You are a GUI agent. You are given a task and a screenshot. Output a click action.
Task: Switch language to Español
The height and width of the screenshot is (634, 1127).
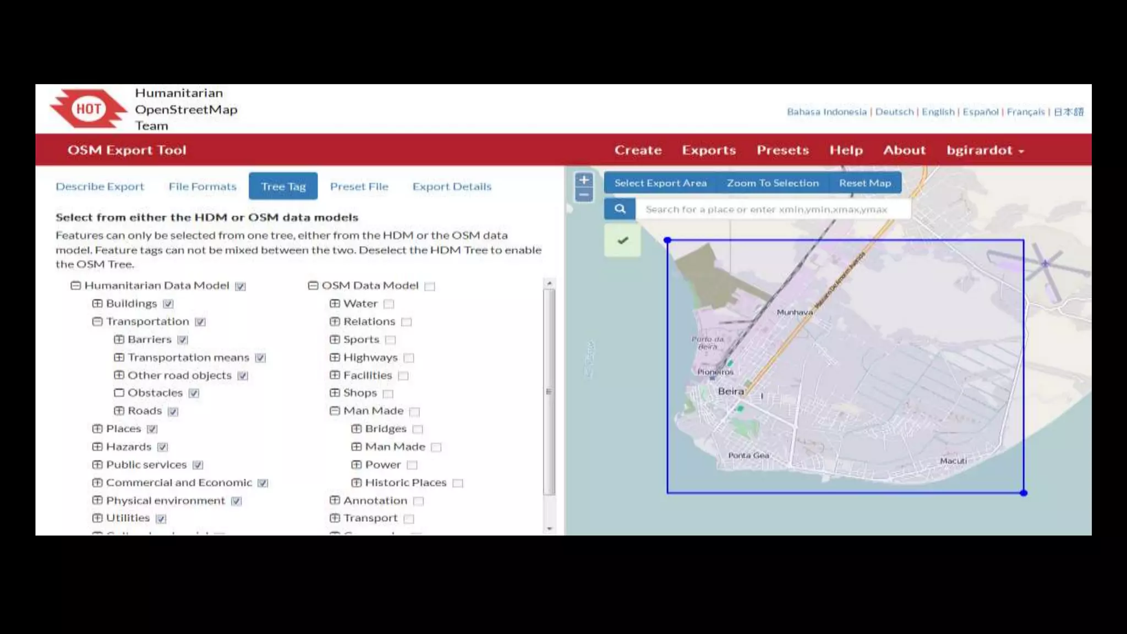(x=981, y=112)
